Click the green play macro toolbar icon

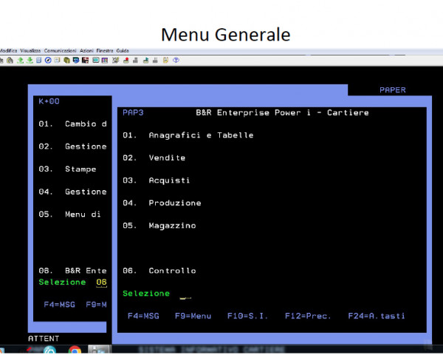(145, 61)
